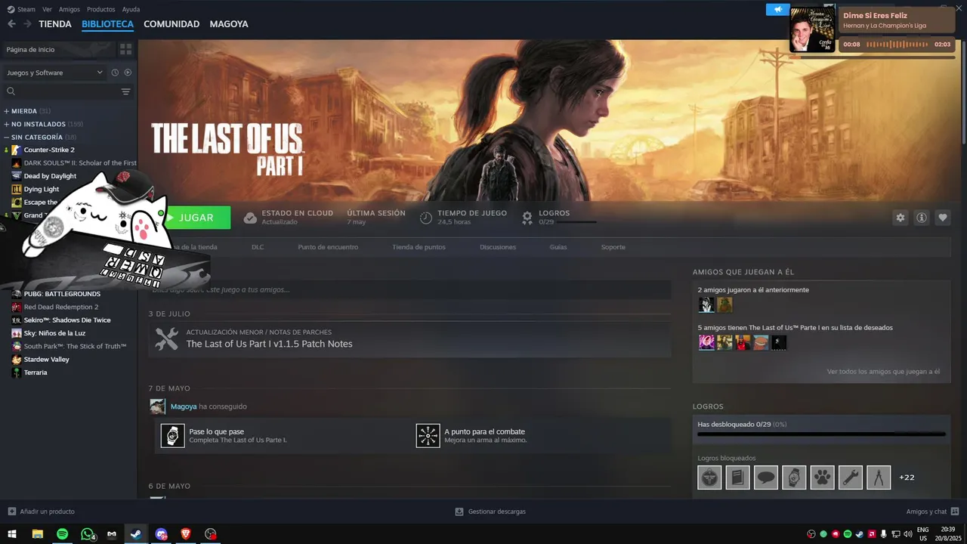The height and width of the screenshot is (544, 967).
Task: Open the Amigos menu
Action: [x=70, y=9]
